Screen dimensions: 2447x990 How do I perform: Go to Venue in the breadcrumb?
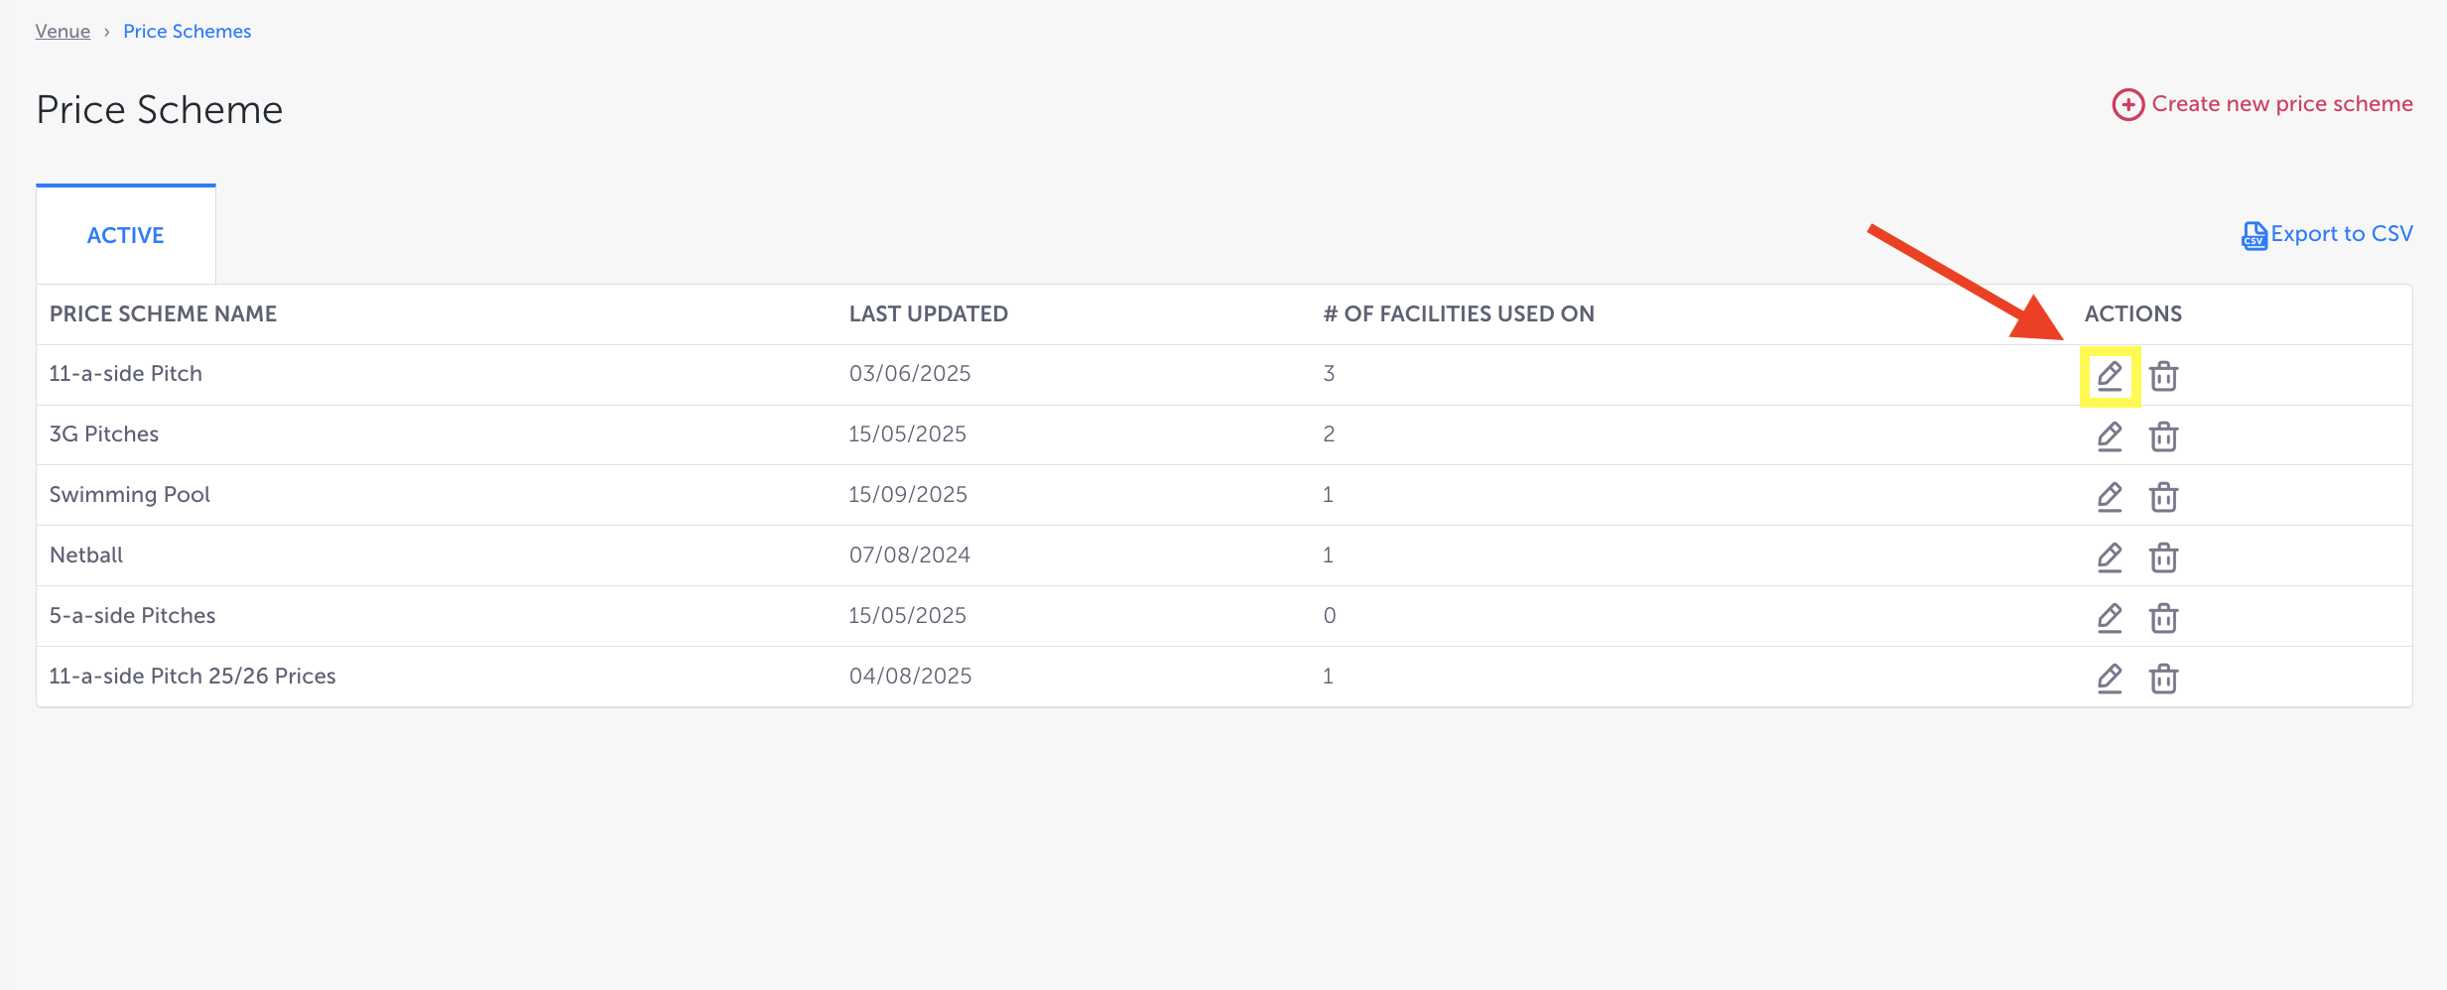(x=63, y=31)
